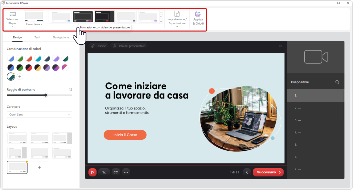
Task: Switch to the Navigazione tab
Action: [x=61, y=37]
